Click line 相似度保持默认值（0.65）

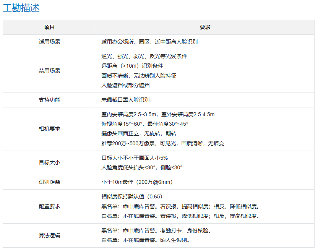(132, 196)
